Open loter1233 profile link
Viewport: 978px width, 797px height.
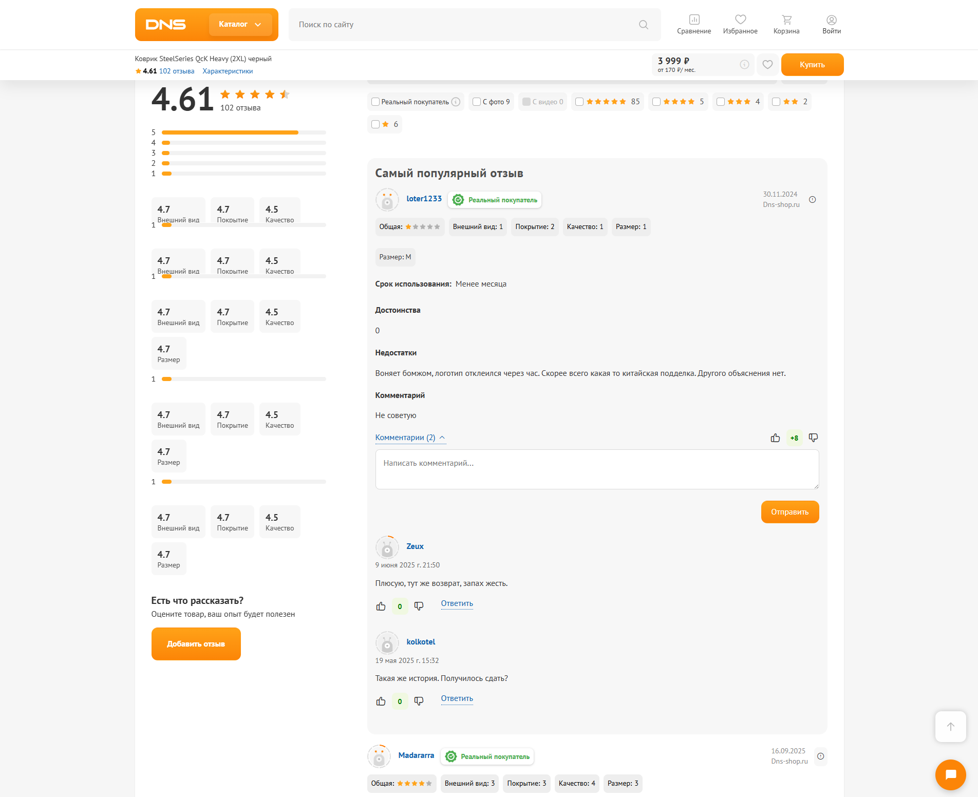[x=424, y=199]
